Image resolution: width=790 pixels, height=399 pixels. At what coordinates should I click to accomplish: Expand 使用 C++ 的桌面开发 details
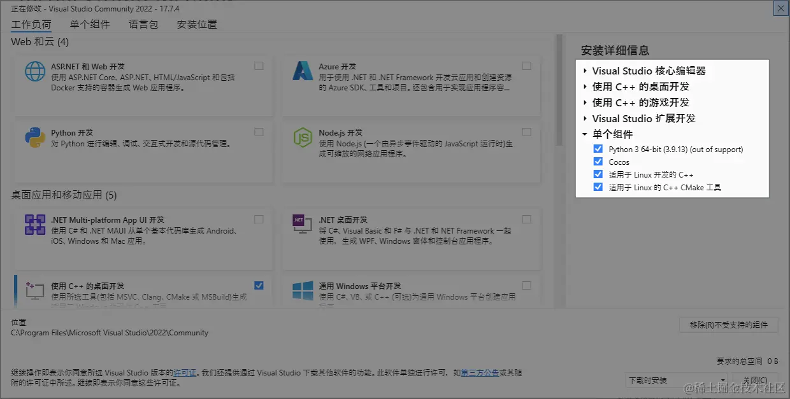tap(585, 87)
